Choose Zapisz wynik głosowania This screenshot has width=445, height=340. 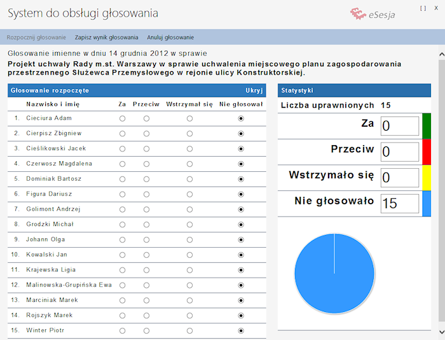tap(106, 38)
